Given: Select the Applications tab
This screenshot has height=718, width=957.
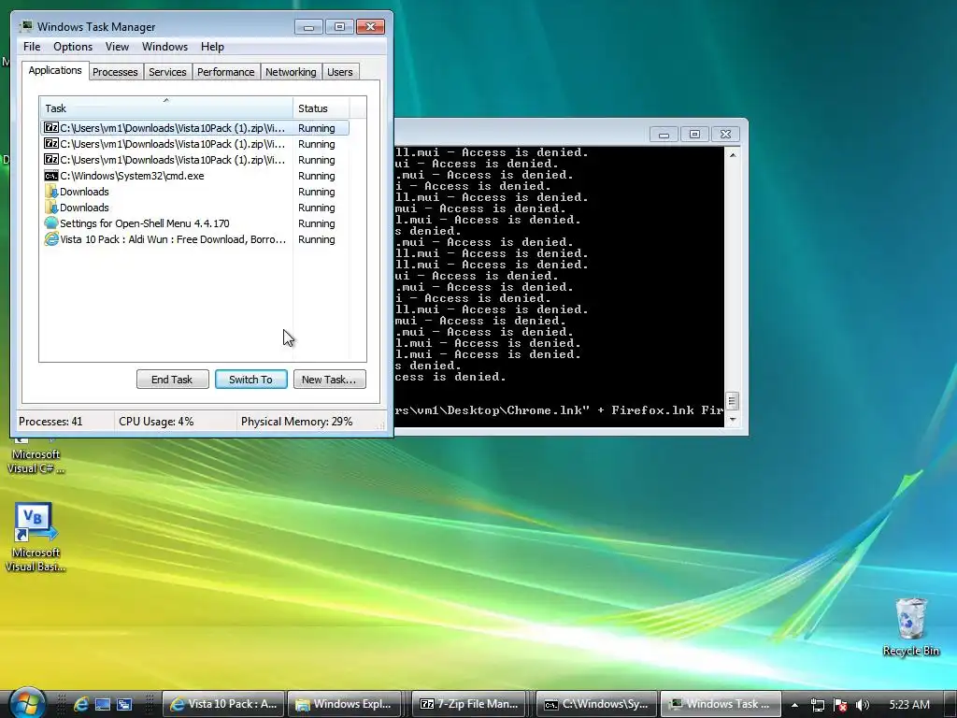Looking at the screenshot, I should coord(55,70).
